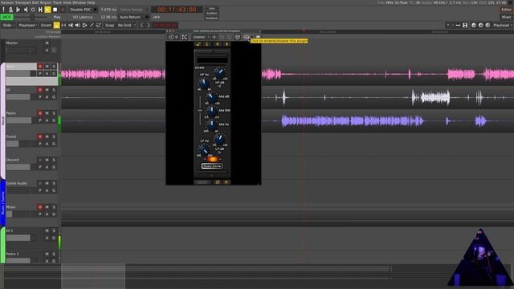This screenshot has width=514, height=289.
Task: Jump to session start icon
Action: point(18,10)
